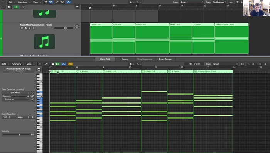
Task: Mute the Major/Minor Substitution track
Action: 26,28
